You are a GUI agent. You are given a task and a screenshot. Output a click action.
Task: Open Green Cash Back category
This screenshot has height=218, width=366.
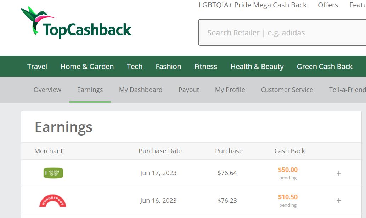pos(325,67)
